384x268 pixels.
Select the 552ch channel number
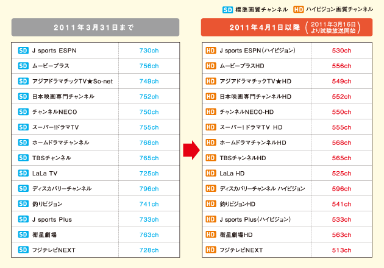click(341, 97)
